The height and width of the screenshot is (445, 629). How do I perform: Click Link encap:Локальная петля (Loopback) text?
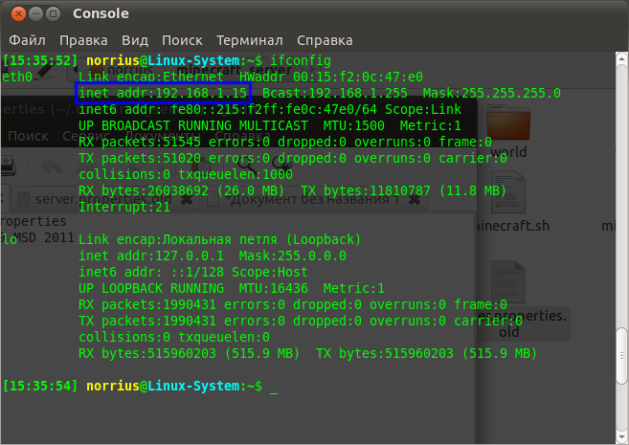coord(220,239)
